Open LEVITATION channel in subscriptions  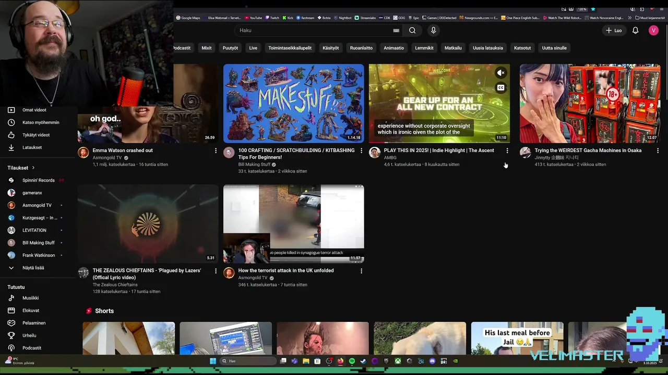click(34, 230)
